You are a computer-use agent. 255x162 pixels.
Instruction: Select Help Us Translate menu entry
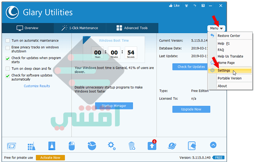pos(230,56)
